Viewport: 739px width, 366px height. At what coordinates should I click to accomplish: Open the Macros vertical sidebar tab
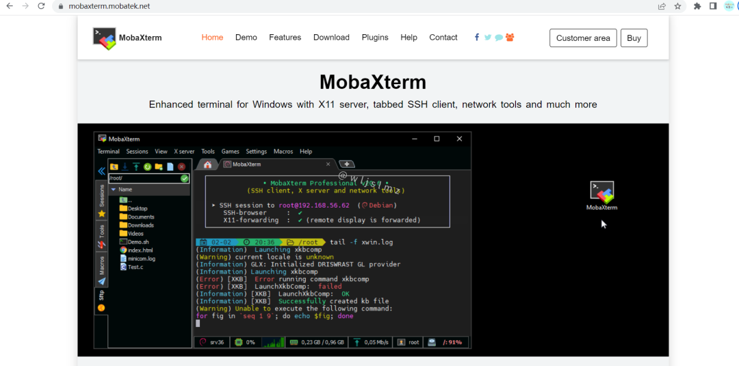pos(101,271)
